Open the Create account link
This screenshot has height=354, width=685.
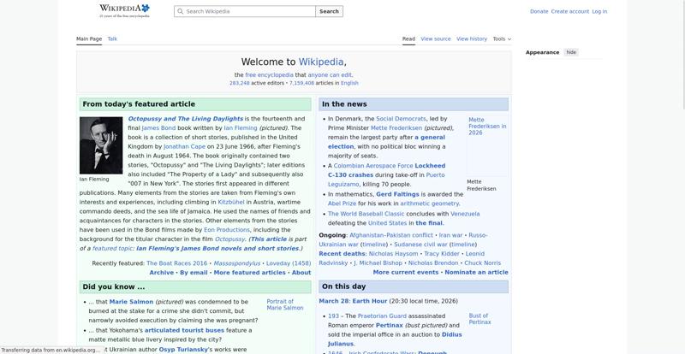pyautogui.click(x=569, y=12)
